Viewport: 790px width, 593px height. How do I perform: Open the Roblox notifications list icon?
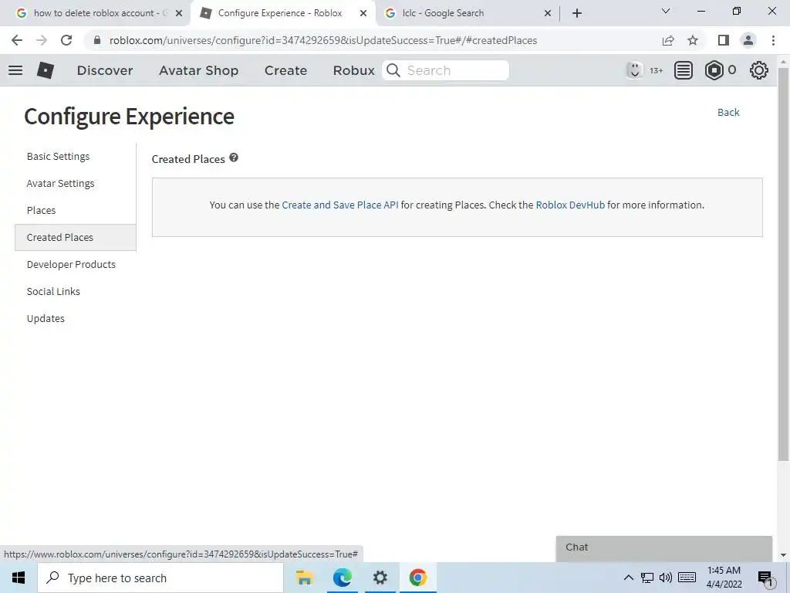(684, 70)
